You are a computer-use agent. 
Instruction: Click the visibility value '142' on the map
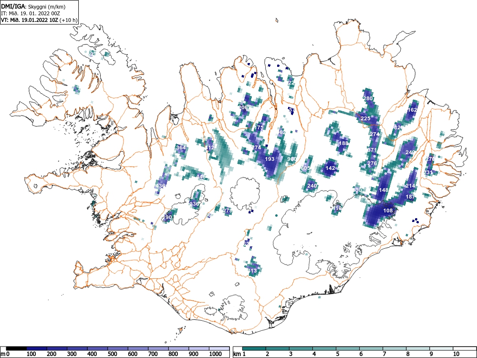[x=331, y=168]
